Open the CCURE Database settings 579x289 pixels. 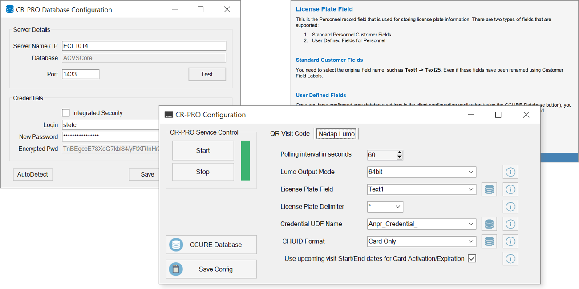211,245
